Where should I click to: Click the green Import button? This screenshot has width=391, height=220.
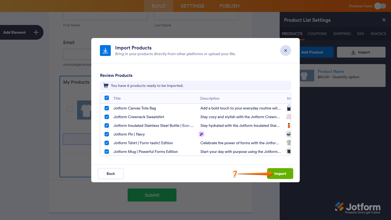coord(280,173)
